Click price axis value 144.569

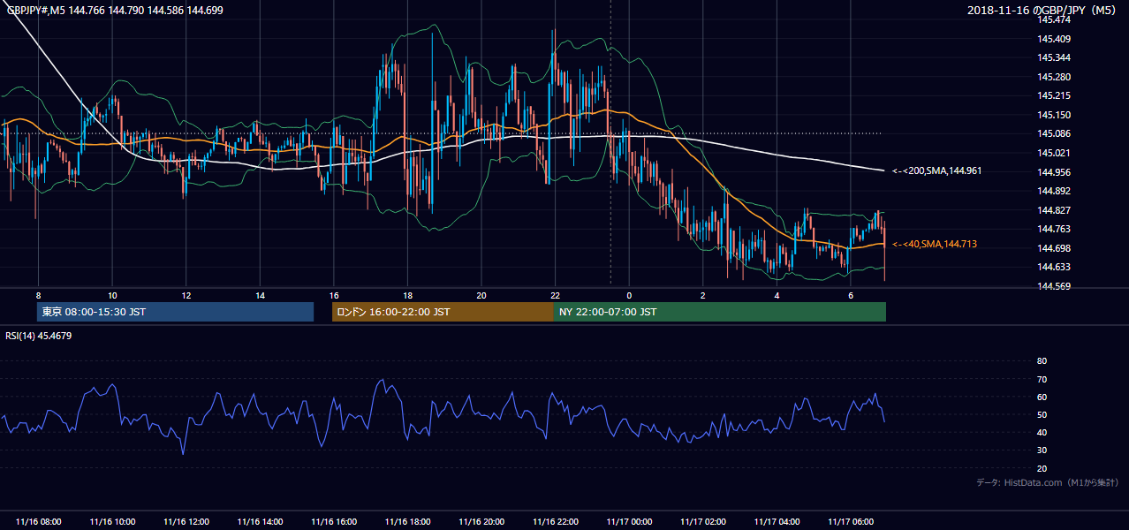point(1054,286)
